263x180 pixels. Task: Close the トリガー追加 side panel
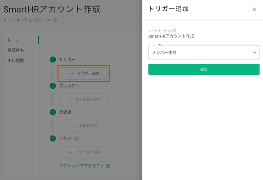tap(254, 9)
